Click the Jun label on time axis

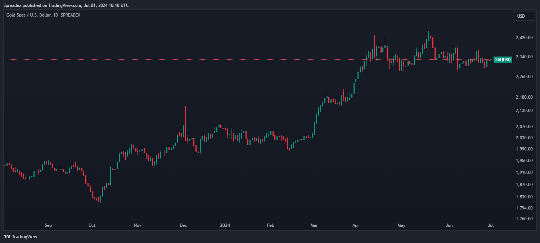coord(449,225)
